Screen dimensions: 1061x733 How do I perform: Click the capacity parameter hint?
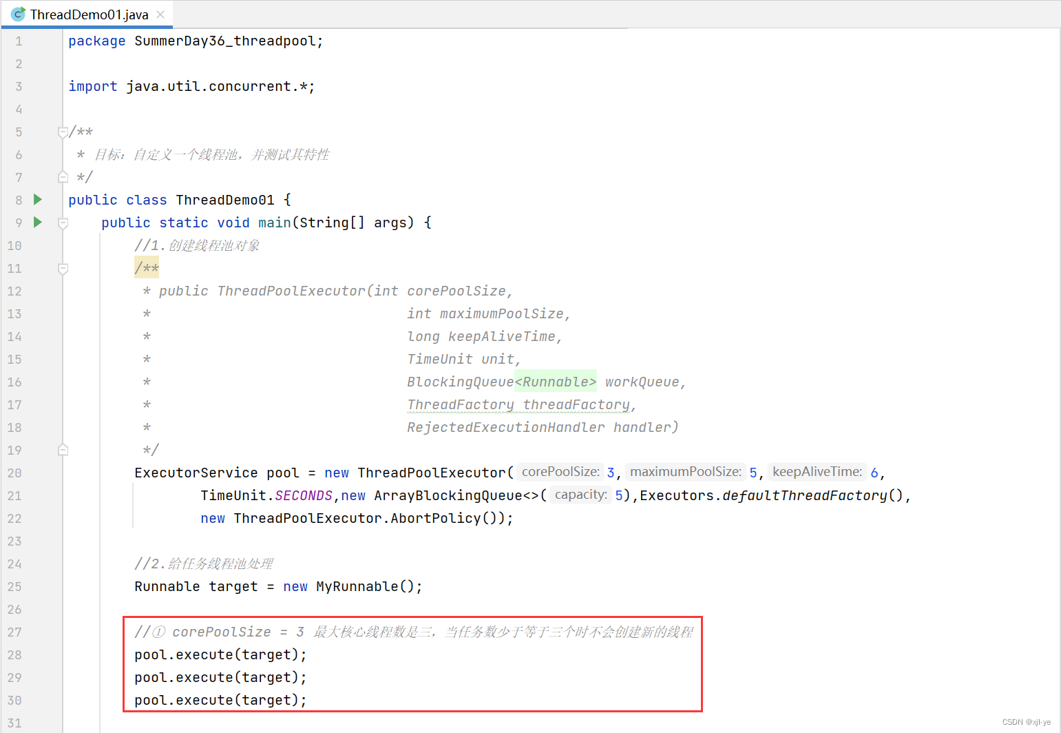click(581, 495)
